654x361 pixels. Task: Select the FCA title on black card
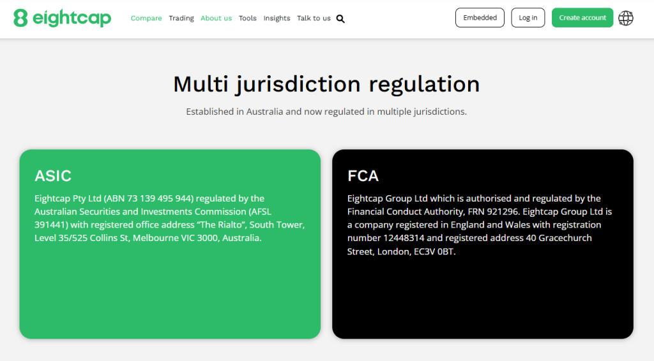pos(363,176)
